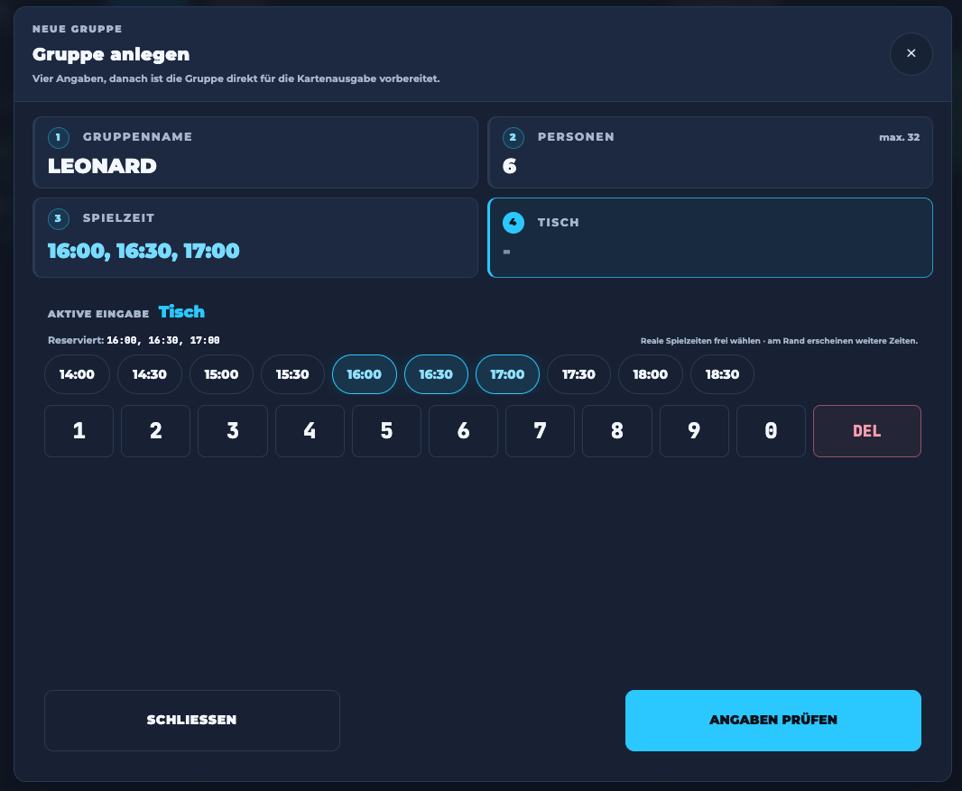Screen dimensions: 962x791
Task: Tap keypad digit 0
Action: (772, 431)
